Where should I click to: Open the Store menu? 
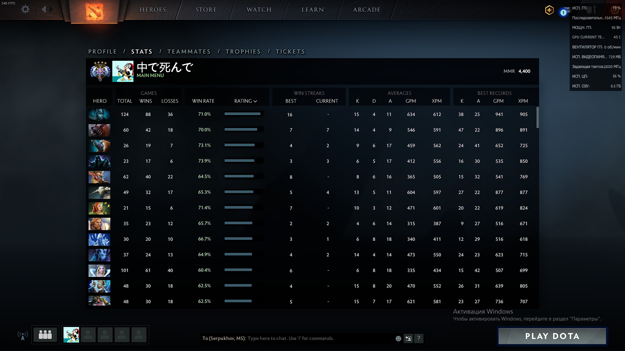click(206, 10)
